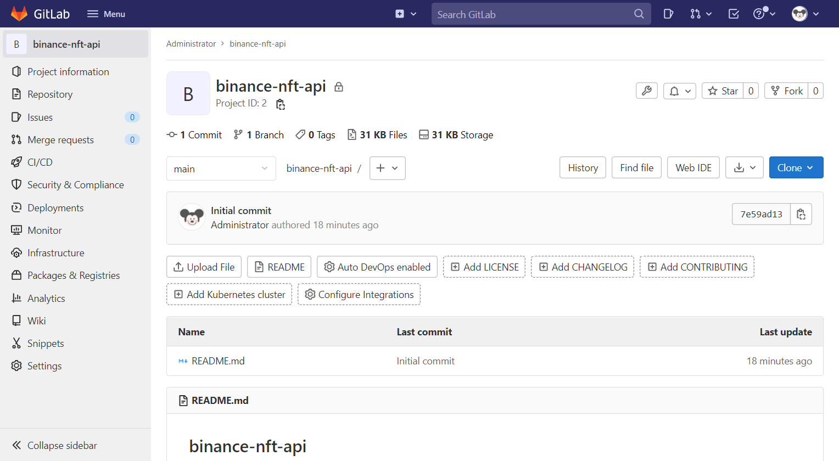
Task: Open Merge requests in sidebar
Action: (x=76, y=139)
